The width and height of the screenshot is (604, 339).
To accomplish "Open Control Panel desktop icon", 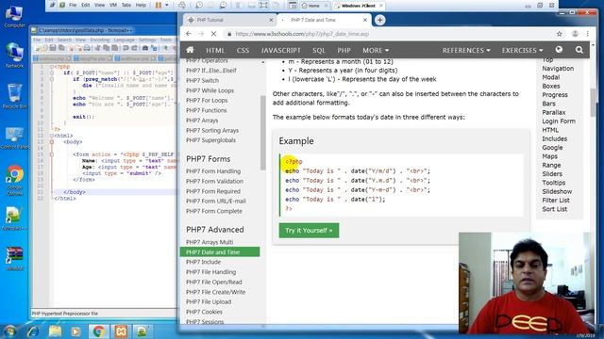I will (x=14, y=138).
